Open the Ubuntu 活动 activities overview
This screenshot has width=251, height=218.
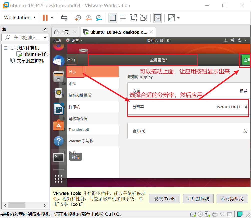point(57,41)
